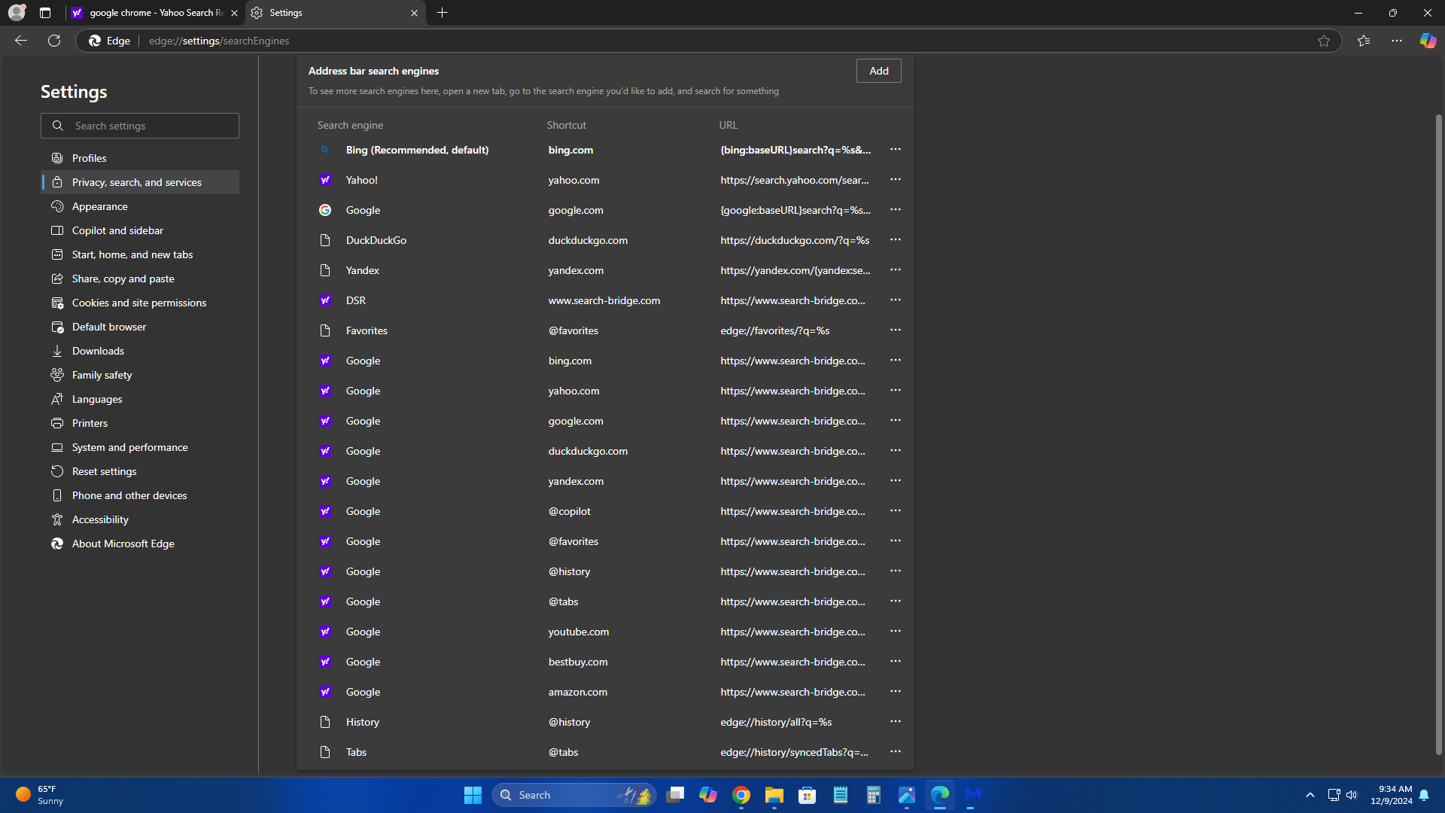Open About Microsoft Edge page
Viewport: 1445px width, 813px height.
pos(140,544)
